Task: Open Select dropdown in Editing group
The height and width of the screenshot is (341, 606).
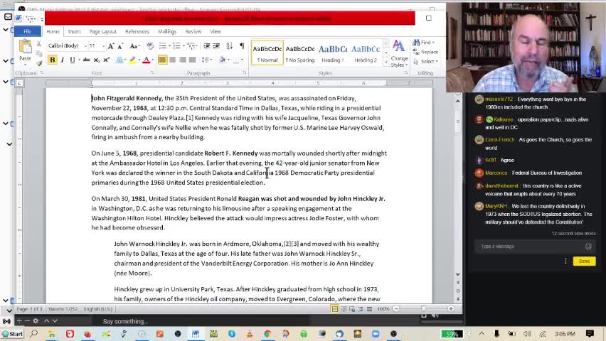Action: click(x=425, y=61)
